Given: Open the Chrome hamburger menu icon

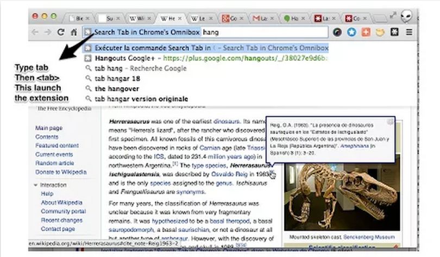Looking at the screenshot, I should 410,32.
